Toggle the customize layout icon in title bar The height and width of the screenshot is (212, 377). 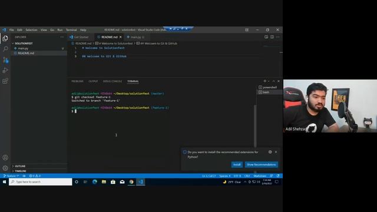[247, 30]
